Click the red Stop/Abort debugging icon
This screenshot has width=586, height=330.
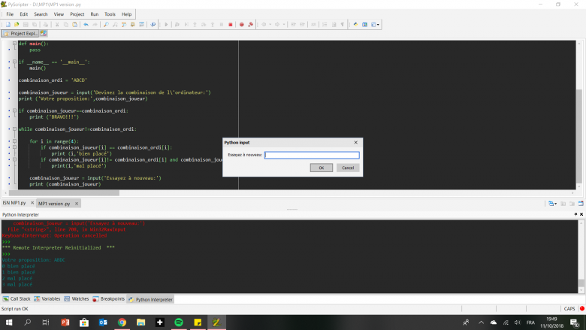231,25
